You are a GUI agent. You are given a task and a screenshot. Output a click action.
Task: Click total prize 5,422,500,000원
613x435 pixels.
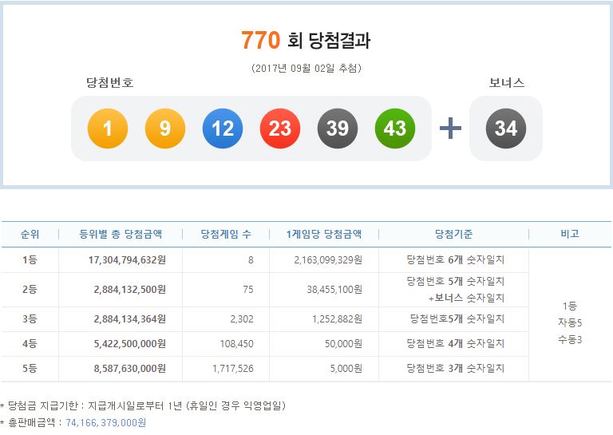pos(130,344)
